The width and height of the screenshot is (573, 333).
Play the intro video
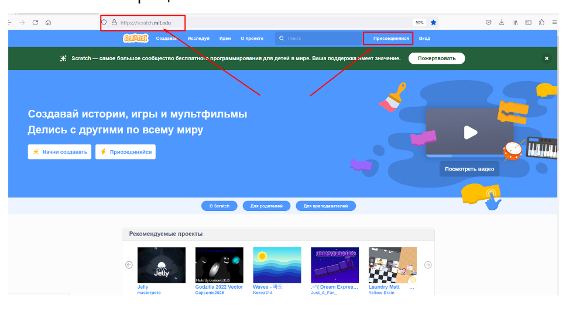(x=471, y=133)
